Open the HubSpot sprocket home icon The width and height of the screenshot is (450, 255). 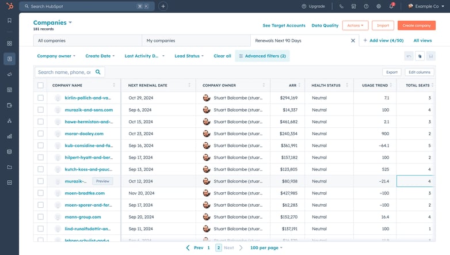pyautogui.click(x=9, y=6)
